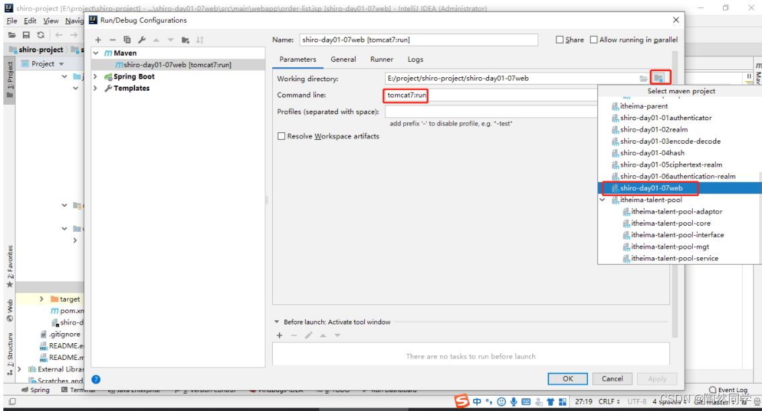Collapse the itheima-talent-pool project node
The height and width of the screenshot is (411, 762).
pos(603,199)
